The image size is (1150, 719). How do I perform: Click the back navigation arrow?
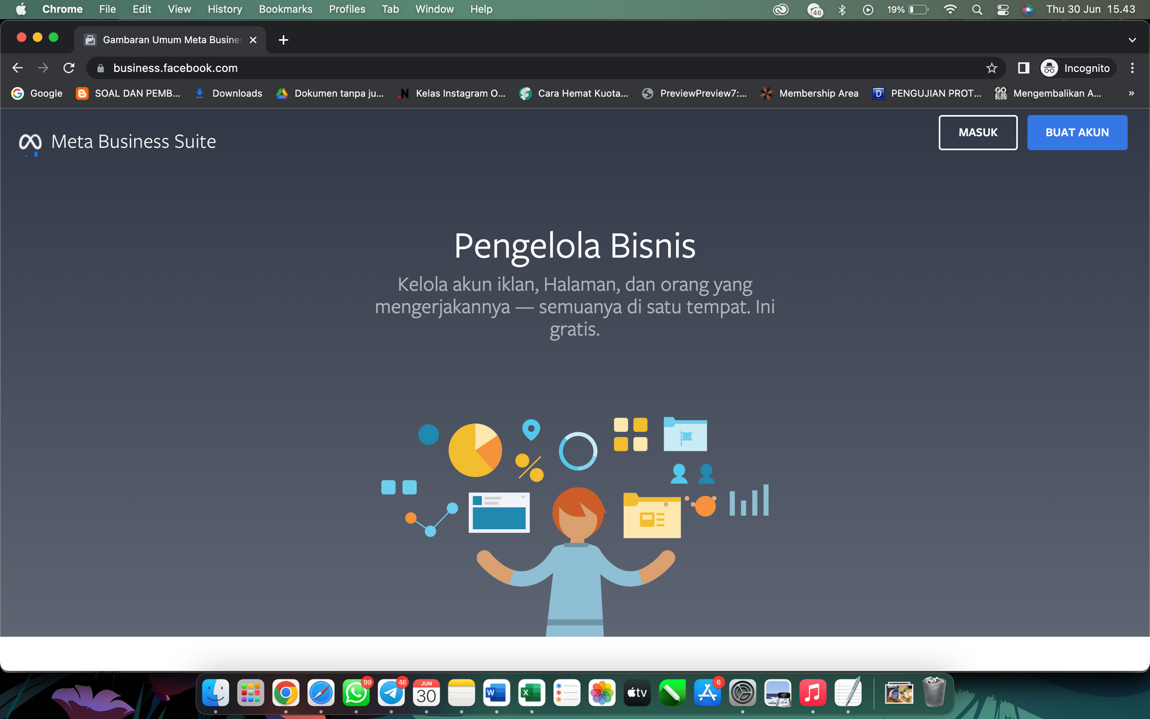[x=17, y=68]
